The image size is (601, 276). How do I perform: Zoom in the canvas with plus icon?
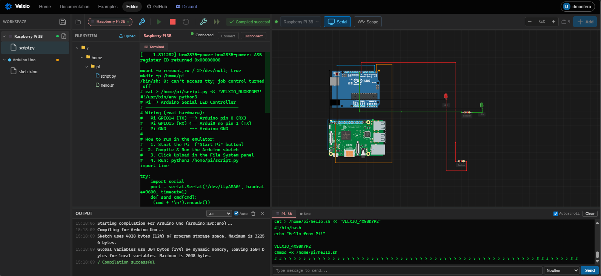(553, 22)
